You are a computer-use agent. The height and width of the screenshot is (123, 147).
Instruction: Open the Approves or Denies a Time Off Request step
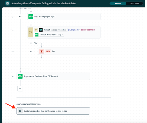53,76
